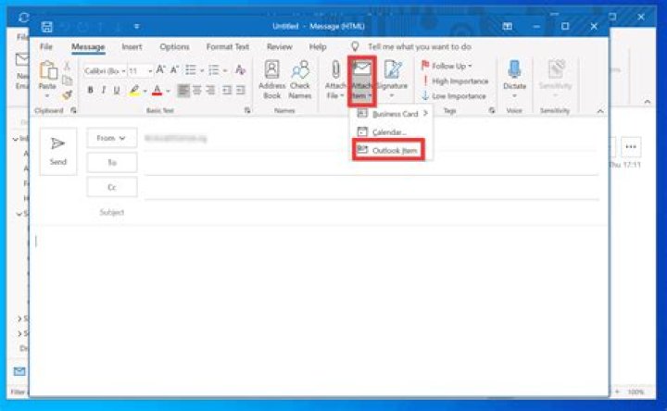Click the Attach Item button
The height and width of the screenshot is (411, 667).
[361, 79]
